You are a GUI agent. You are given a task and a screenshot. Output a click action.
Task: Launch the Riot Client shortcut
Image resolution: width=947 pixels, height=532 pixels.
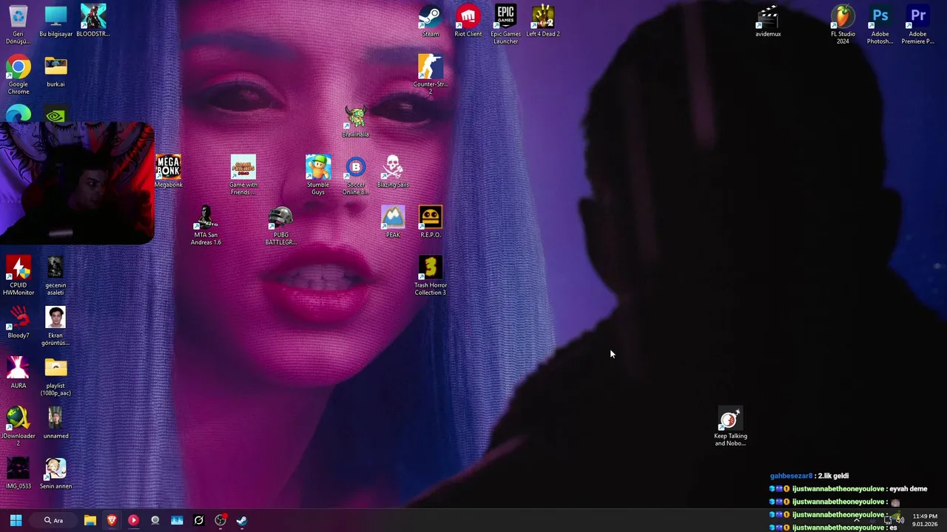click(468, 21)
